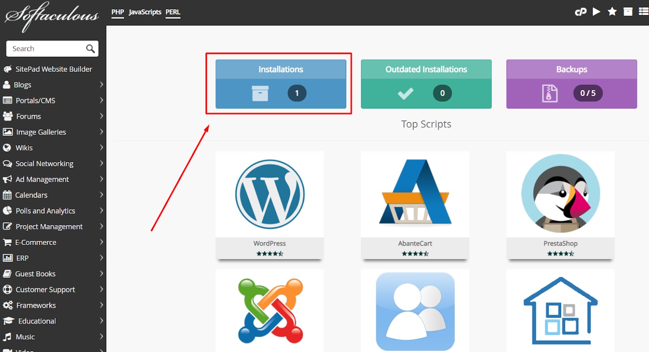The width and height of the screenshot is (649, 352).
Task: Select the AbanteCart logo
Action: [415, 193]
